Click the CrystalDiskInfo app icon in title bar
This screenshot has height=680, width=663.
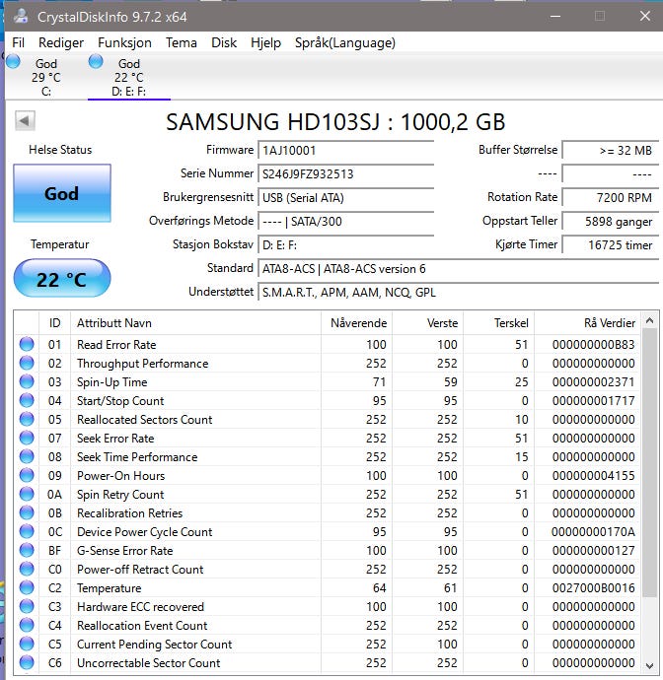click(x=21, y=16)
